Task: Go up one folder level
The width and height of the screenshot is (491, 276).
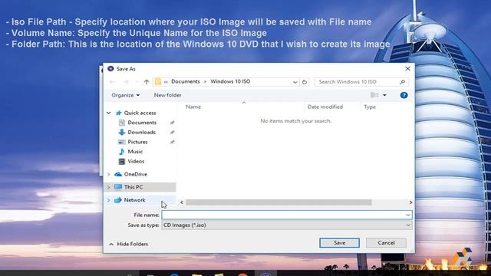Action: tap(147, 82)
